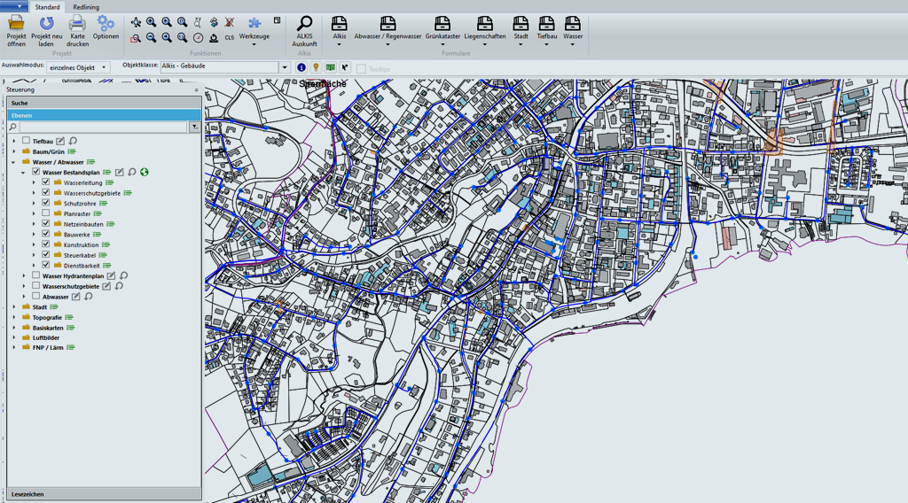Launch the ALKIS Auskunft magnifier tool
Screen dimensions: 908x503
tap(304, 24)
